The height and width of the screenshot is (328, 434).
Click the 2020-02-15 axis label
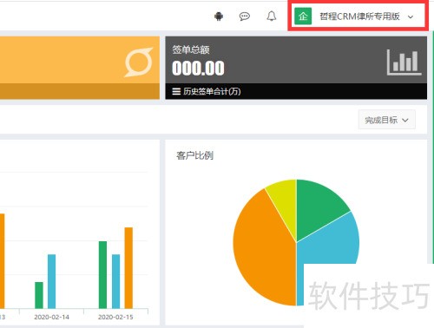(x=115, y=318)
